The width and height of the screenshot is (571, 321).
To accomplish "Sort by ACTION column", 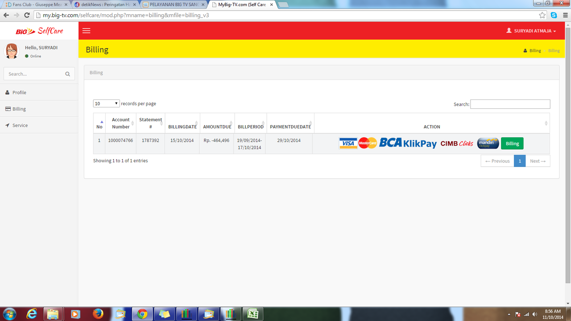I will (432, 123).
